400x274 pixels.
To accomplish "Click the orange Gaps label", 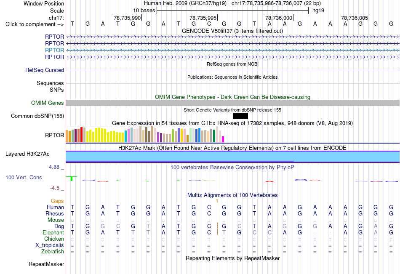I will [x=57, y=201].
